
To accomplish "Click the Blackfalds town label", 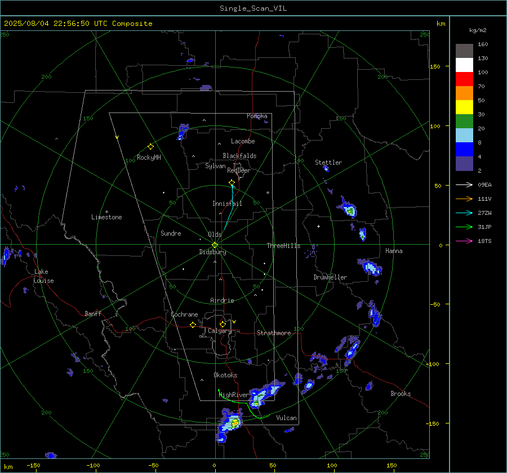I will point(239,156).
